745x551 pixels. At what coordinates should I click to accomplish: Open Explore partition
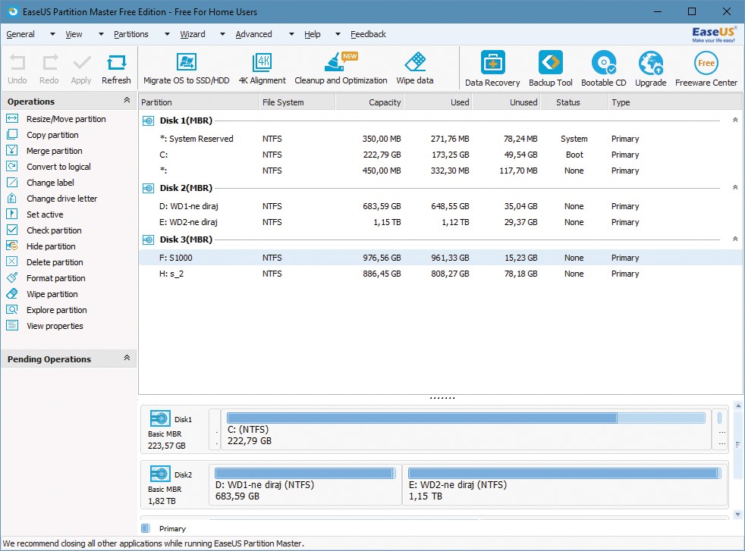(x=57, y=310)
